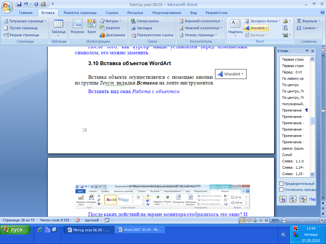The image size is (326, 244).
Task: Undo the last action
Action: 26,4
